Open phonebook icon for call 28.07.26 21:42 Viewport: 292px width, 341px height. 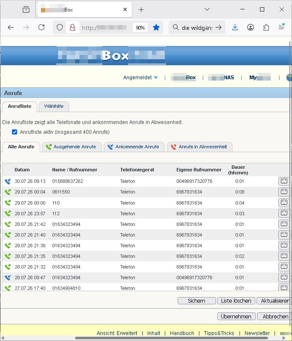point(284,223)
